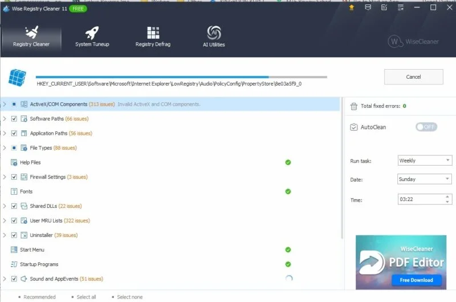Viewport: 456px width, 302px height.
Task: Click the Select none link
Action: coord(130,297)
